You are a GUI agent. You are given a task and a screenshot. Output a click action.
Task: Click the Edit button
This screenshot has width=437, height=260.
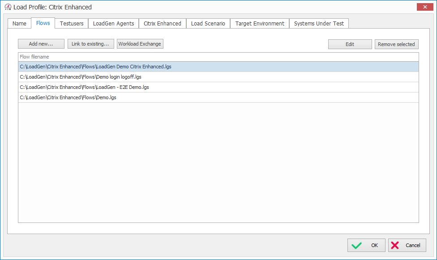pos(350,44)
